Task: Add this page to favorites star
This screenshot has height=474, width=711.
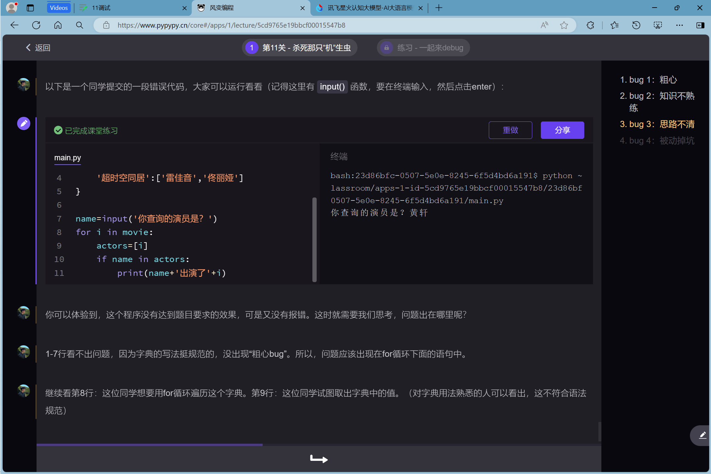Action: point(564,25)
